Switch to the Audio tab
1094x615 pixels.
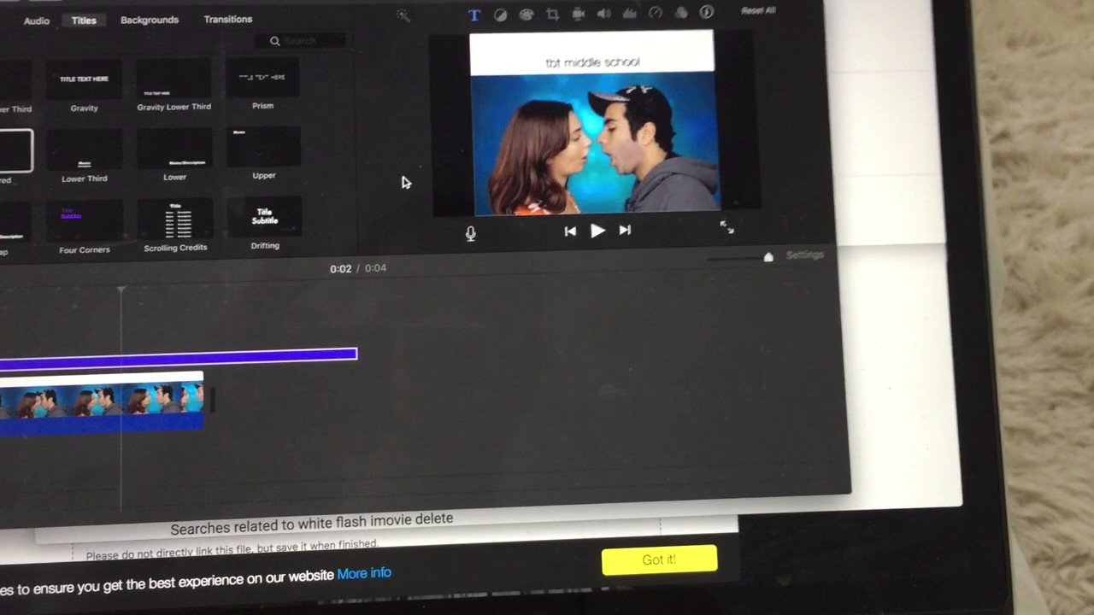pos(37,20)
